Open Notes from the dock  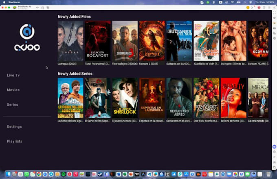coord(211,174)
